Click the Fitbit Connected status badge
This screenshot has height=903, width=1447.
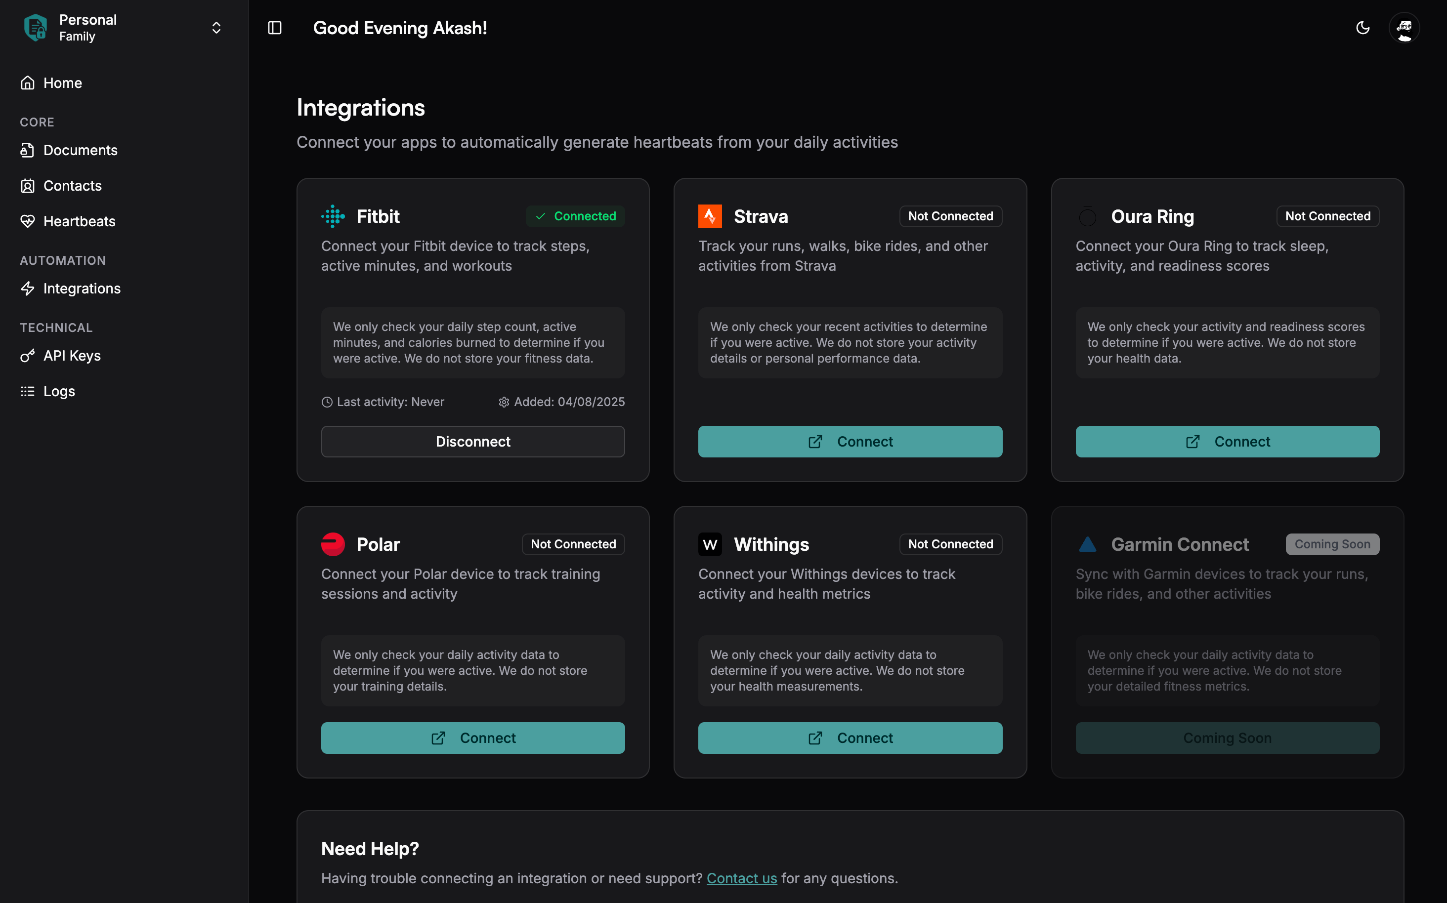pos(575,216)
